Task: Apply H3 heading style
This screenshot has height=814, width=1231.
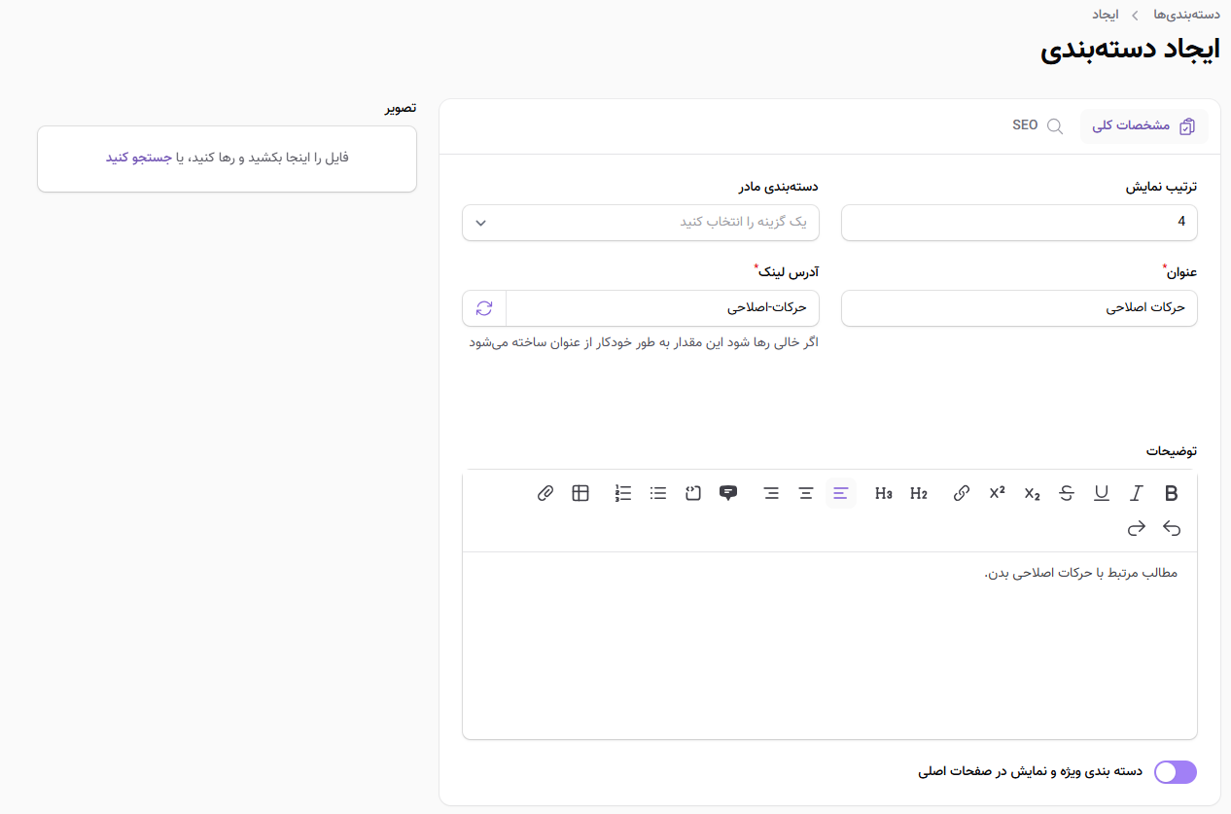Action: [884, 493]
